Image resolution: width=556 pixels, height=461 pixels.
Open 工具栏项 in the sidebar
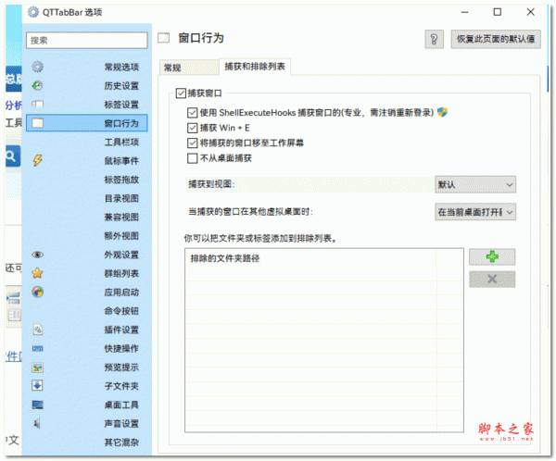pos(121,142)
